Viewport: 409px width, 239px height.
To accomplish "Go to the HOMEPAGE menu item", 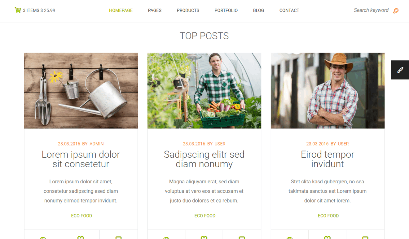I will click(121, 11).
